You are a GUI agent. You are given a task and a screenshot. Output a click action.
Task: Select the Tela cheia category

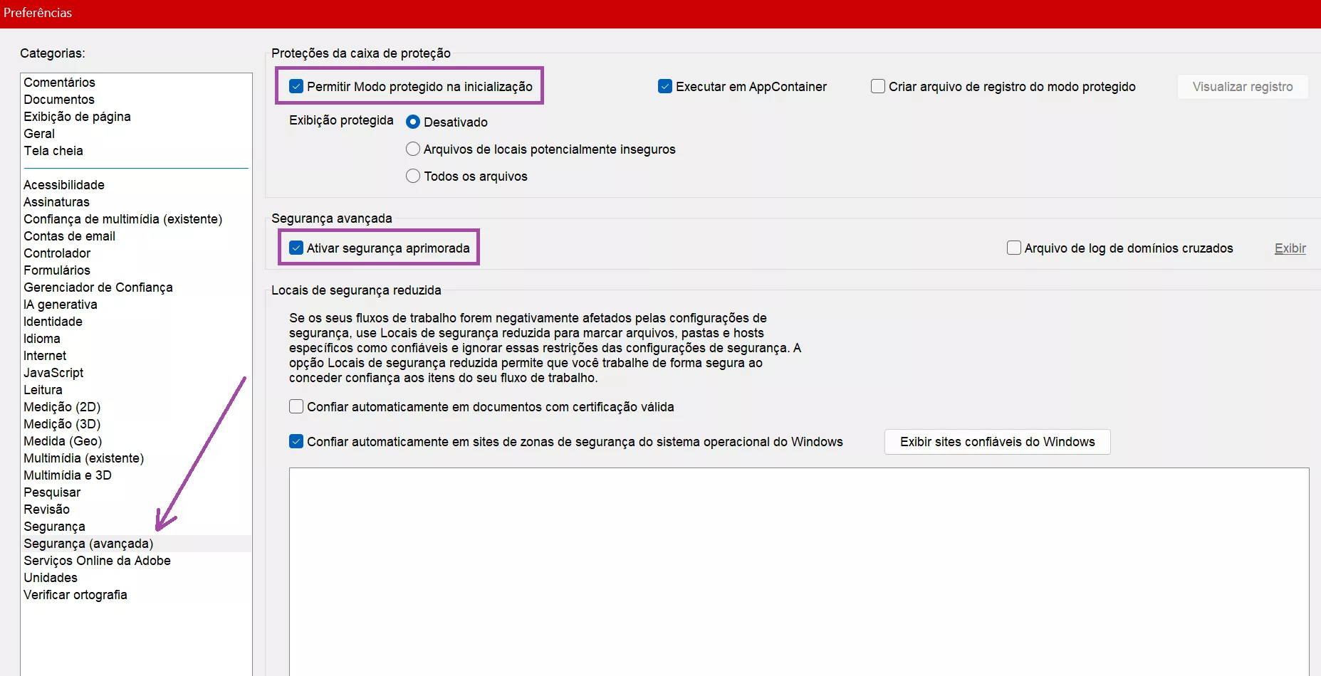click(53, 150)
